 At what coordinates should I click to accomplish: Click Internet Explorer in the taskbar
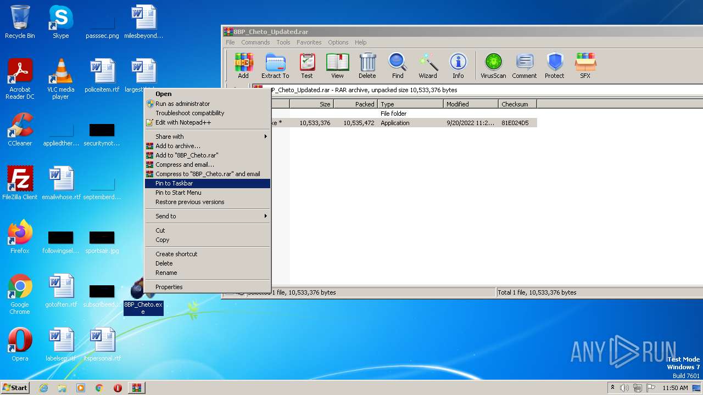[x=43, y=388]
